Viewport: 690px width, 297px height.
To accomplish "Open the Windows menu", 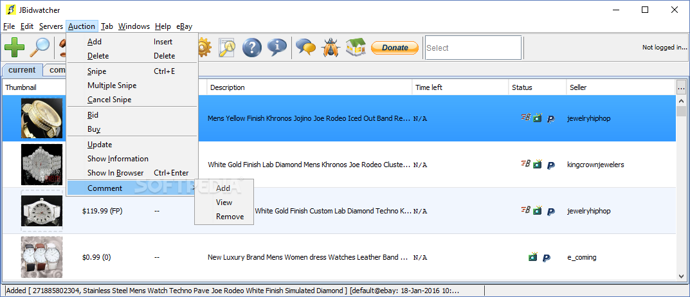I will click(x=134, y=26).
